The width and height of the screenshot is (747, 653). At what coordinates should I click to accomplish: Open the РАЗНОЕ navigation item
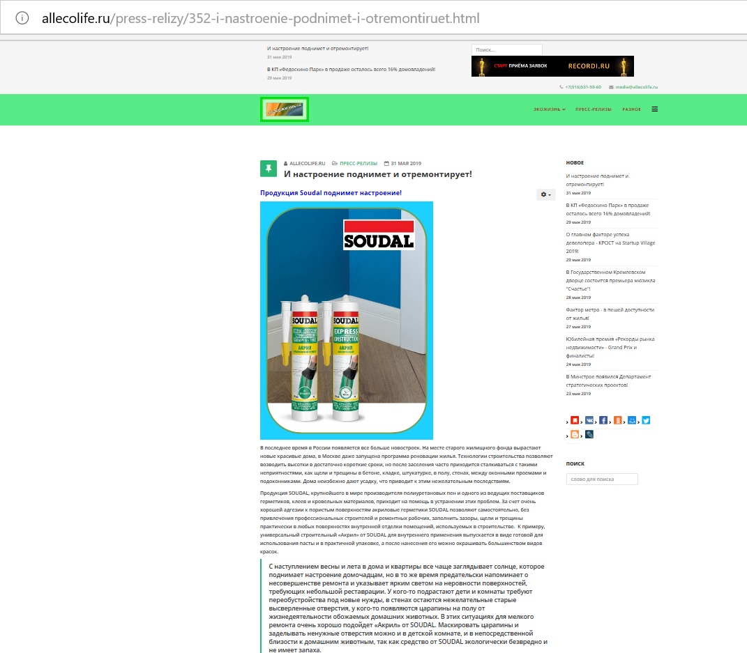pos(631,109)
